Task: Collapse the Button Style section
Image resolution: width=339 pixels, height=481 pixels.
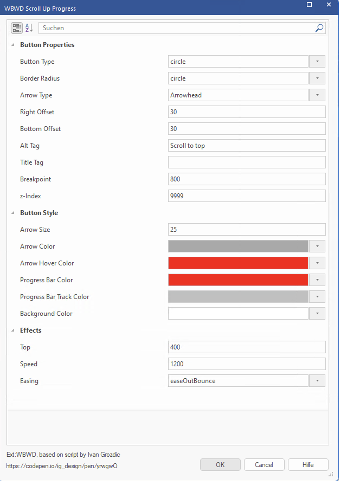Action: pos(13,213)
